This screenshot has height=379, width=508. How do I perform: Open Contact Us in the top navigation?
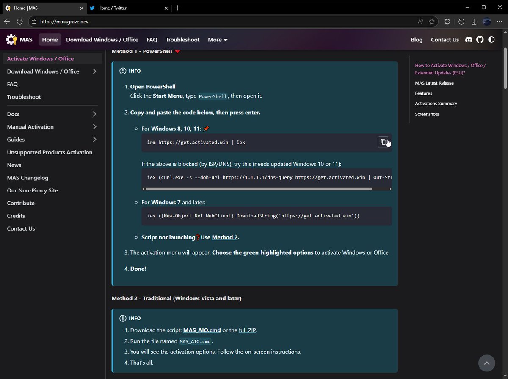coord(445,39)
